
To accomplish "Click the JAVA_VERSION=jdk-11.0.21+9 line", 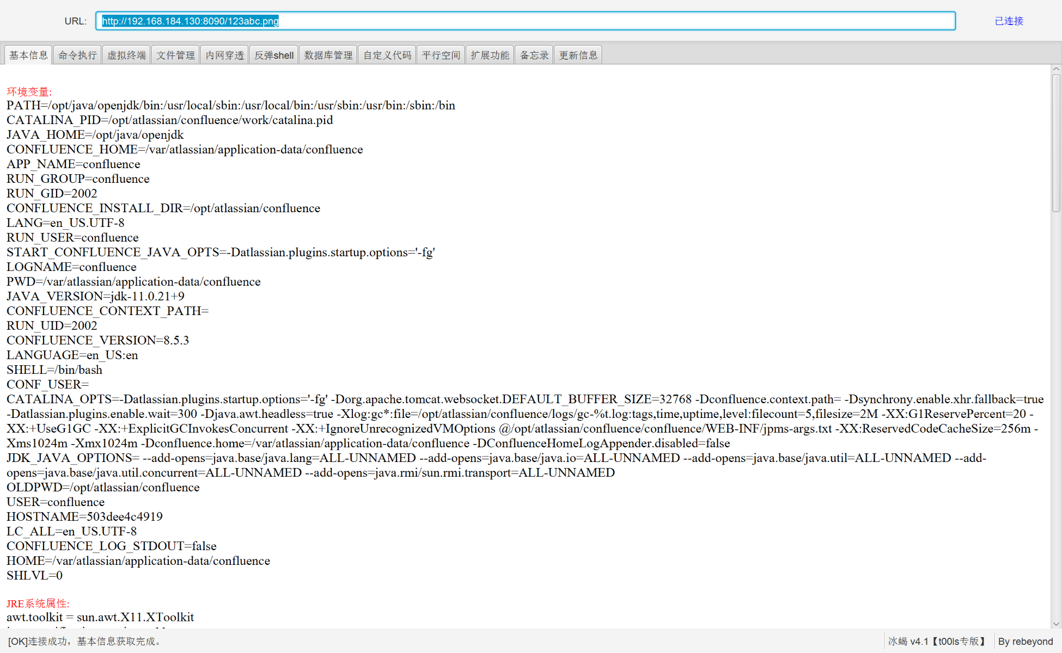I will [x=95, y=296].
